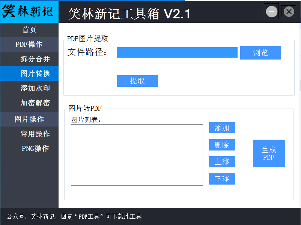Click the 笑林新记工具箱 V2.1 title
The height and width of the screenshot is (225, 301).
129,14
